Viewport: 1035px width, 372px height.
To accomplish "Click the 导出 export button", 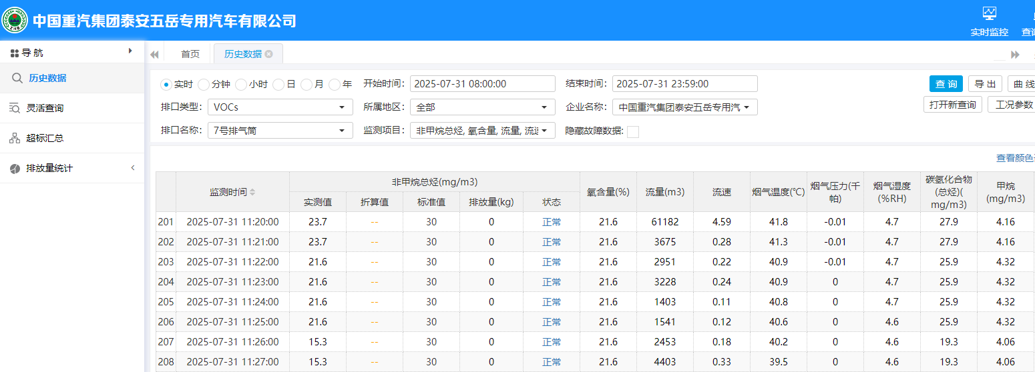I will point(985,84).
